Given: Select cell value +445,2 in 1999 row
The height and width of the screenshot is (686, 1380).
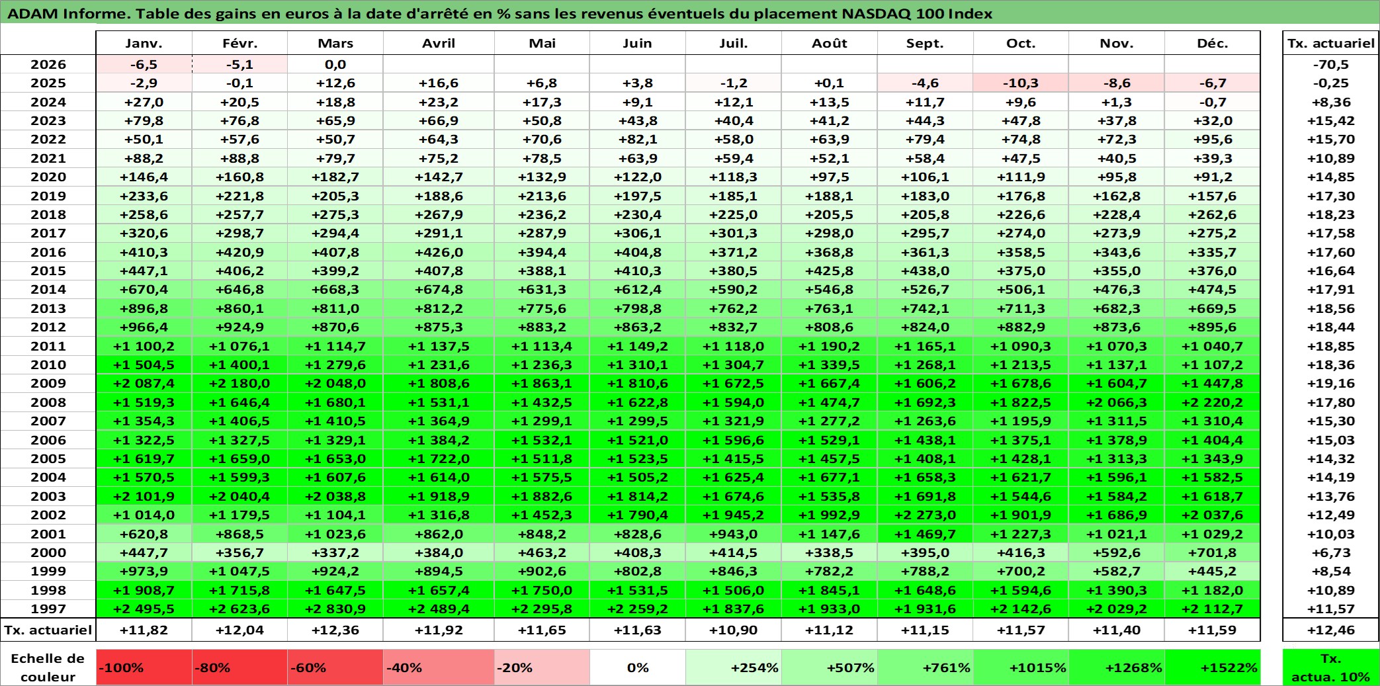Looking at the screenshot, I should (x=1212, y=571).
